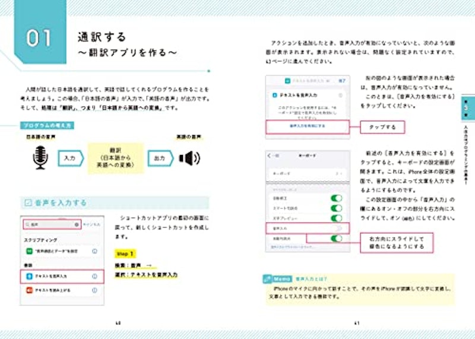Screen dimensions: 475x339
Task: Tap 完了 at the top of the shortcut editor
Action: (342, 81)
